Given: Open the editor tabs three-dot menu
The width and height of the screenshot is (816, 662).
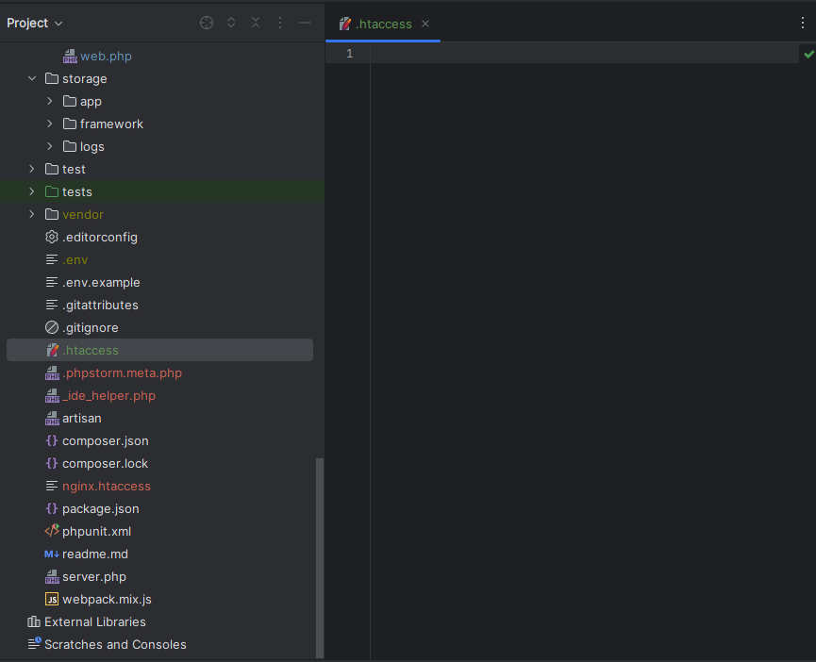Looking at the screenshot, I should coord(803,23).
